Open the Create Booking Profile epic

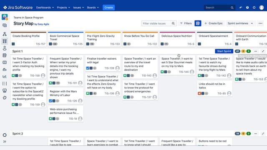pyautogui.click(x=28, y=39)
